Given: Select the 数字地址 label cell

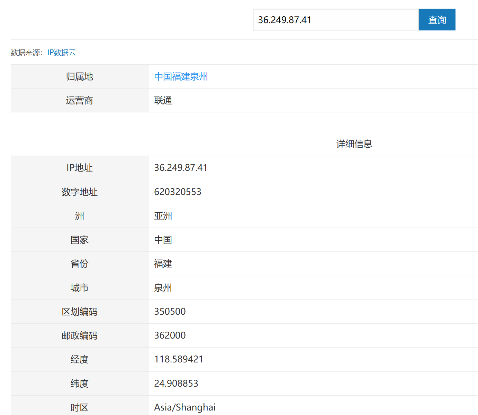Looking at the screenshot, I should coord(80,192).
